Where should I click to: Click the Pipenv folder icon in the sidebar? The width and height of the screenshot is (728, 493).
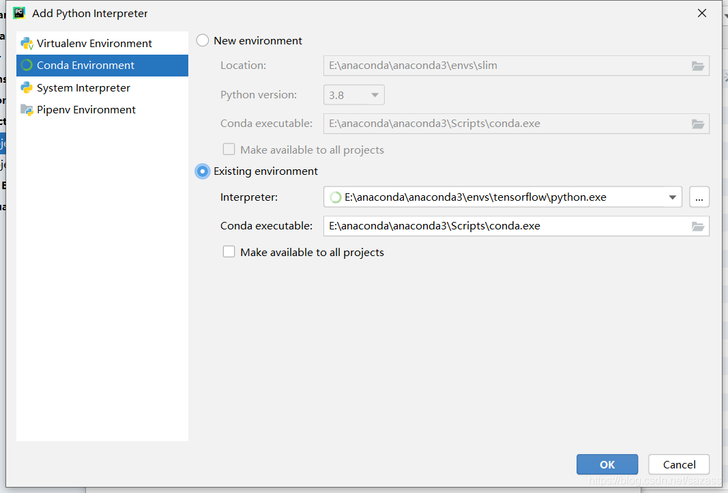pos(27,110)
